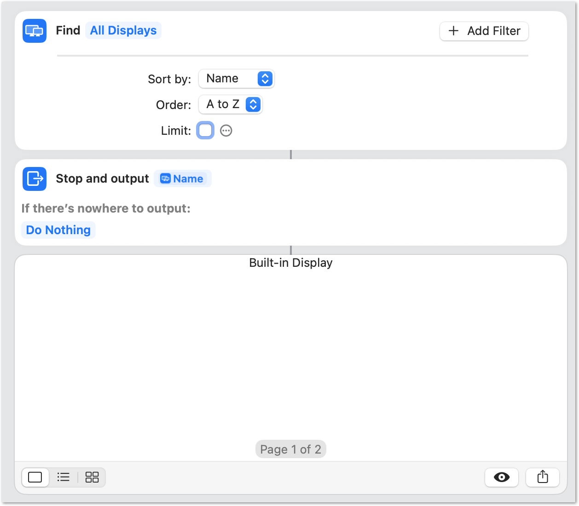This screenshot has width=579, height=506.
Task: Open the Do Nothing options menu
Action: pyautogui.click(x=58, y=230)
